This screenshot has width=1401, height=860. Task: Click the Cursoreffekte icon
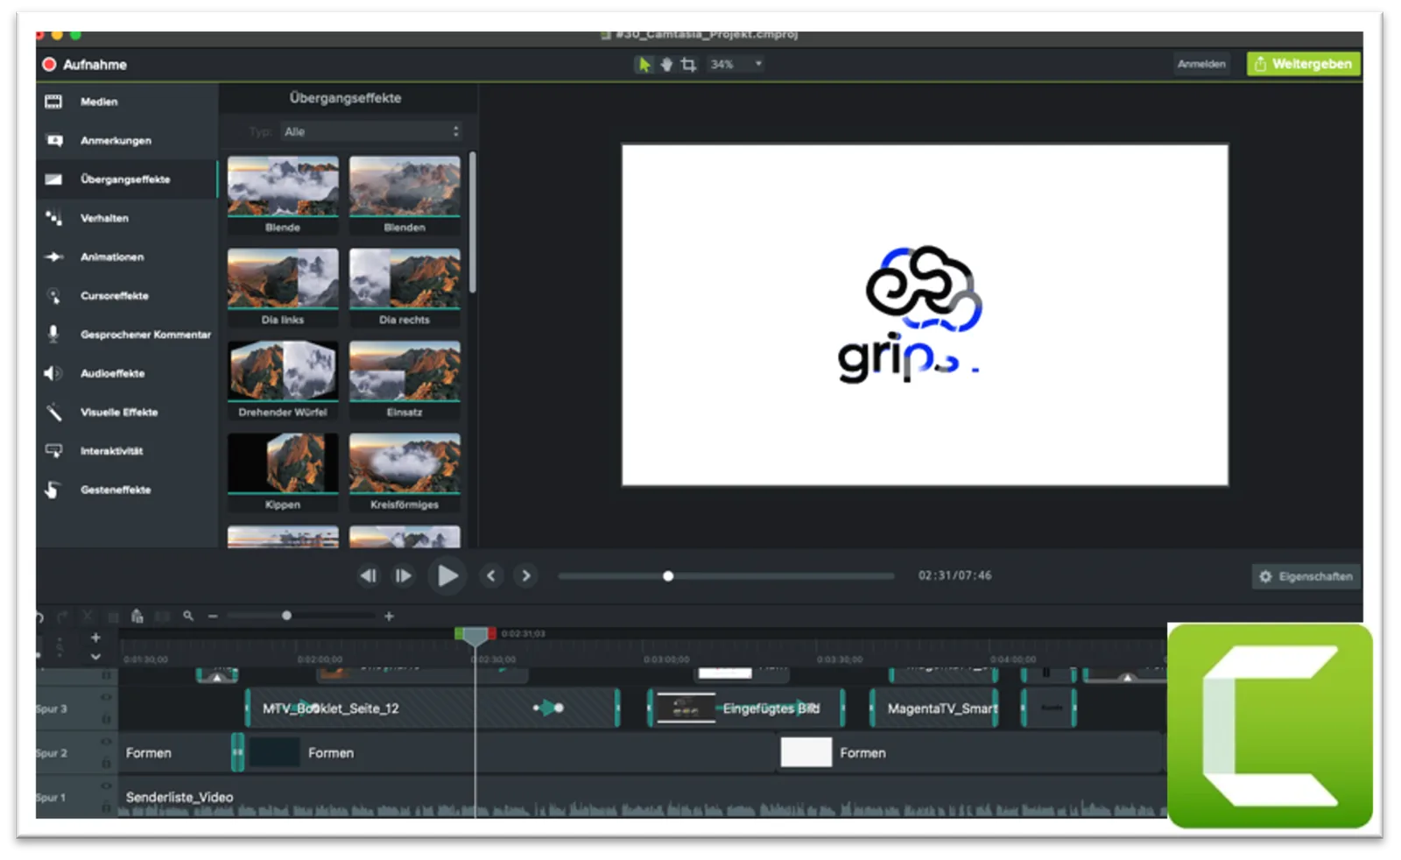pos(54,296)
